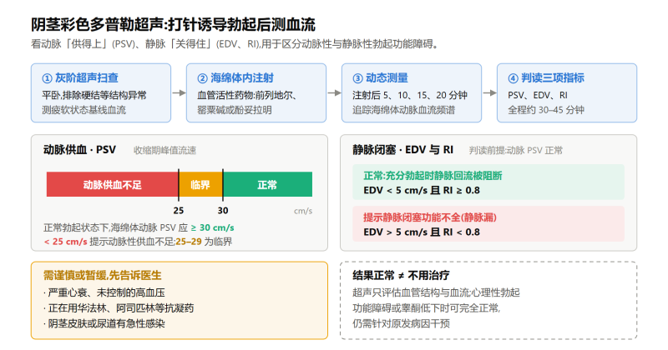668x350 pixels.
Task: Click the axis tick label 30
Action: pos(223,211)
